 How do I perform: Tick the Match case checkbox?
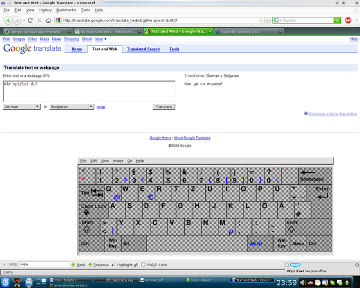[x=143, y=265]
